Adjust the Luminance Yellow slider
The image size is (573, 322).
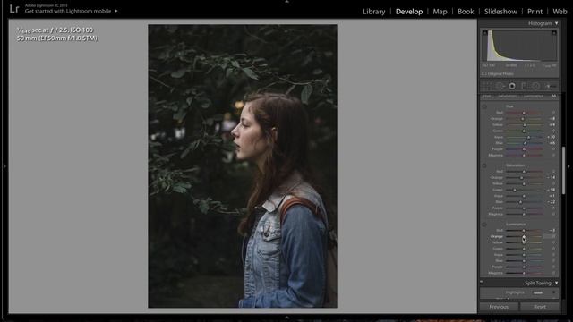[524, 242]
